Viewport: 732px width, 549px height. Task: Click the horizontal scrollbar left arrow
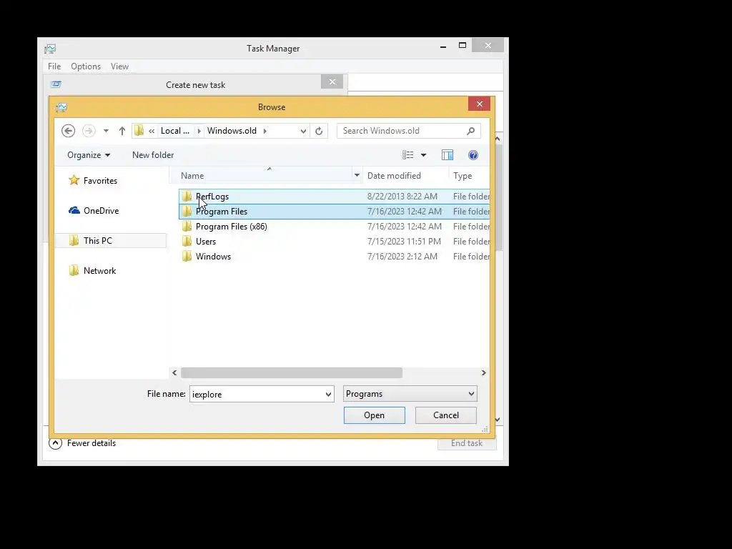tap(174, 372)
